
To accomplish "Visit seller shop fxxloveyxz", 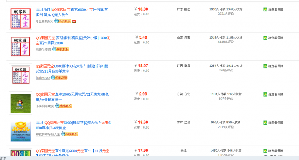I will click(x=43, y=78).
